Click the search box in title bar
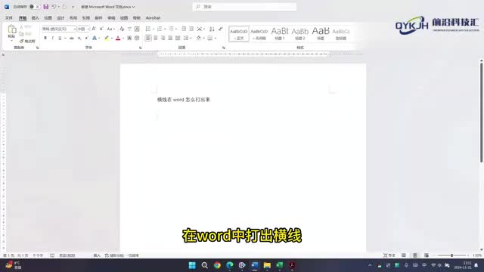This screenshot has height=272, width=484. 244,7
